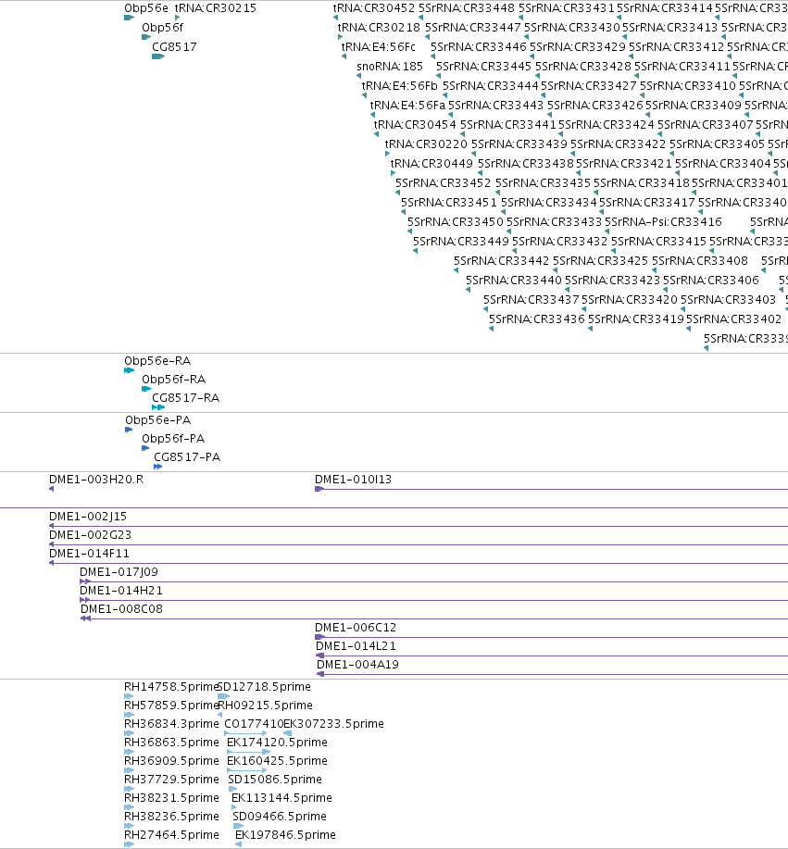Image resolution: width=788 pixels, height=849 pixels.
Task: Select the snoRNA:185 feature
Action: 390,67
